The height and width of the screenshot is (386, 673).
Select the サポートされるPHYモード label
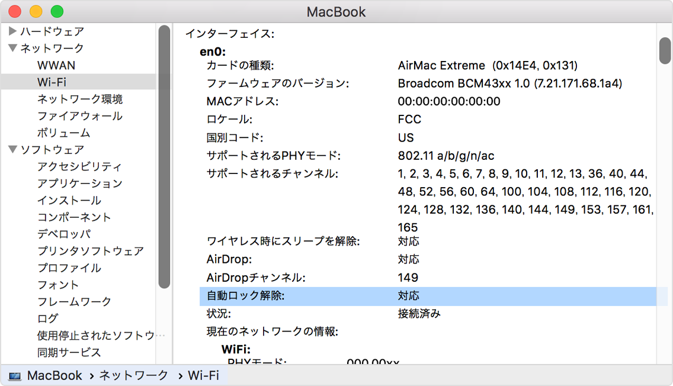[x=274, y=156]
